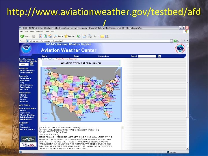Click the yellow folder toolbar icon
208x156 pixels.
click(x=102, y=36)
